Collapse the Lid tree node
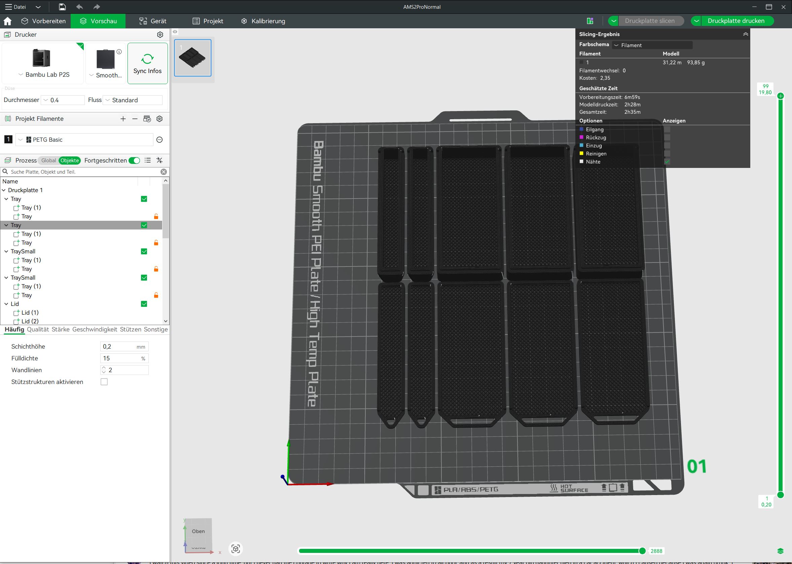Image resolution: width=792 pixels, height=564 pixels. (x=6, y=304)
